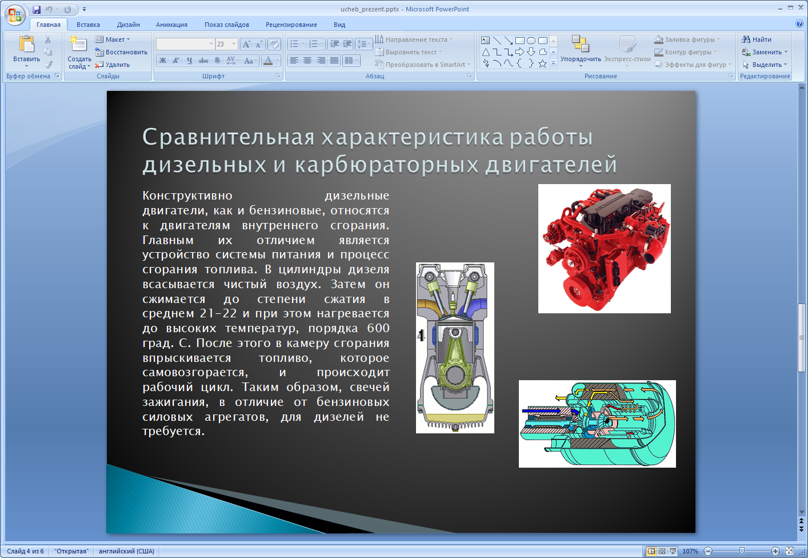
Task: Select the oval shape in shapes gallery
Action: point(531,41)
